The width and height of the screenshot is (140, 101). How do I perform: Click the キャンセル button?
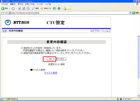pos(60,59)
